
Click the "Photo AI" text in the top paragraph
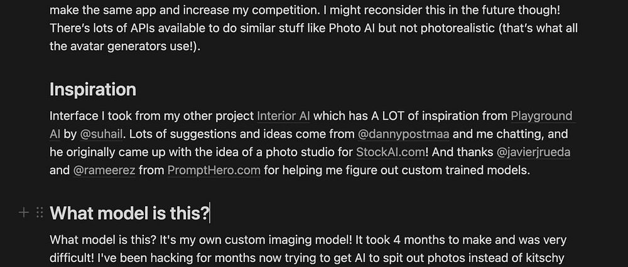coord(352,28)
